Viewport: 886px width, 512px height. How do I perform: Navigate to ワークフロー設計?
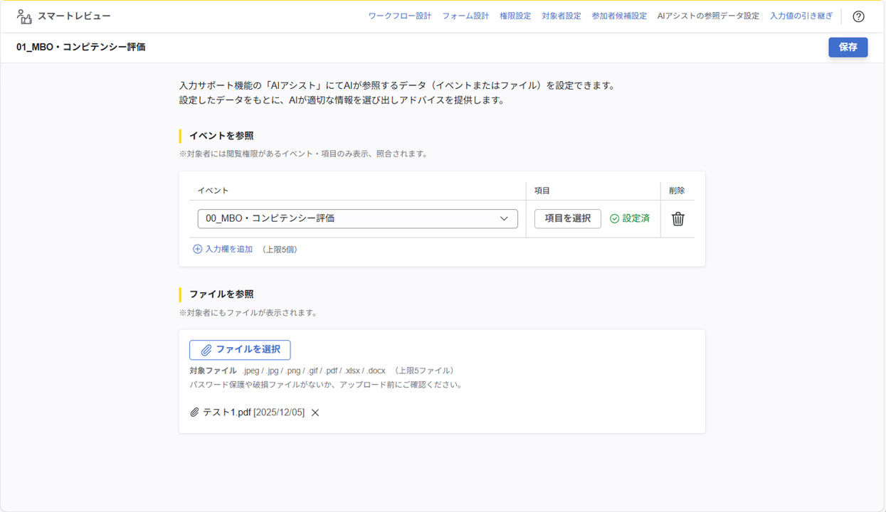400,15
